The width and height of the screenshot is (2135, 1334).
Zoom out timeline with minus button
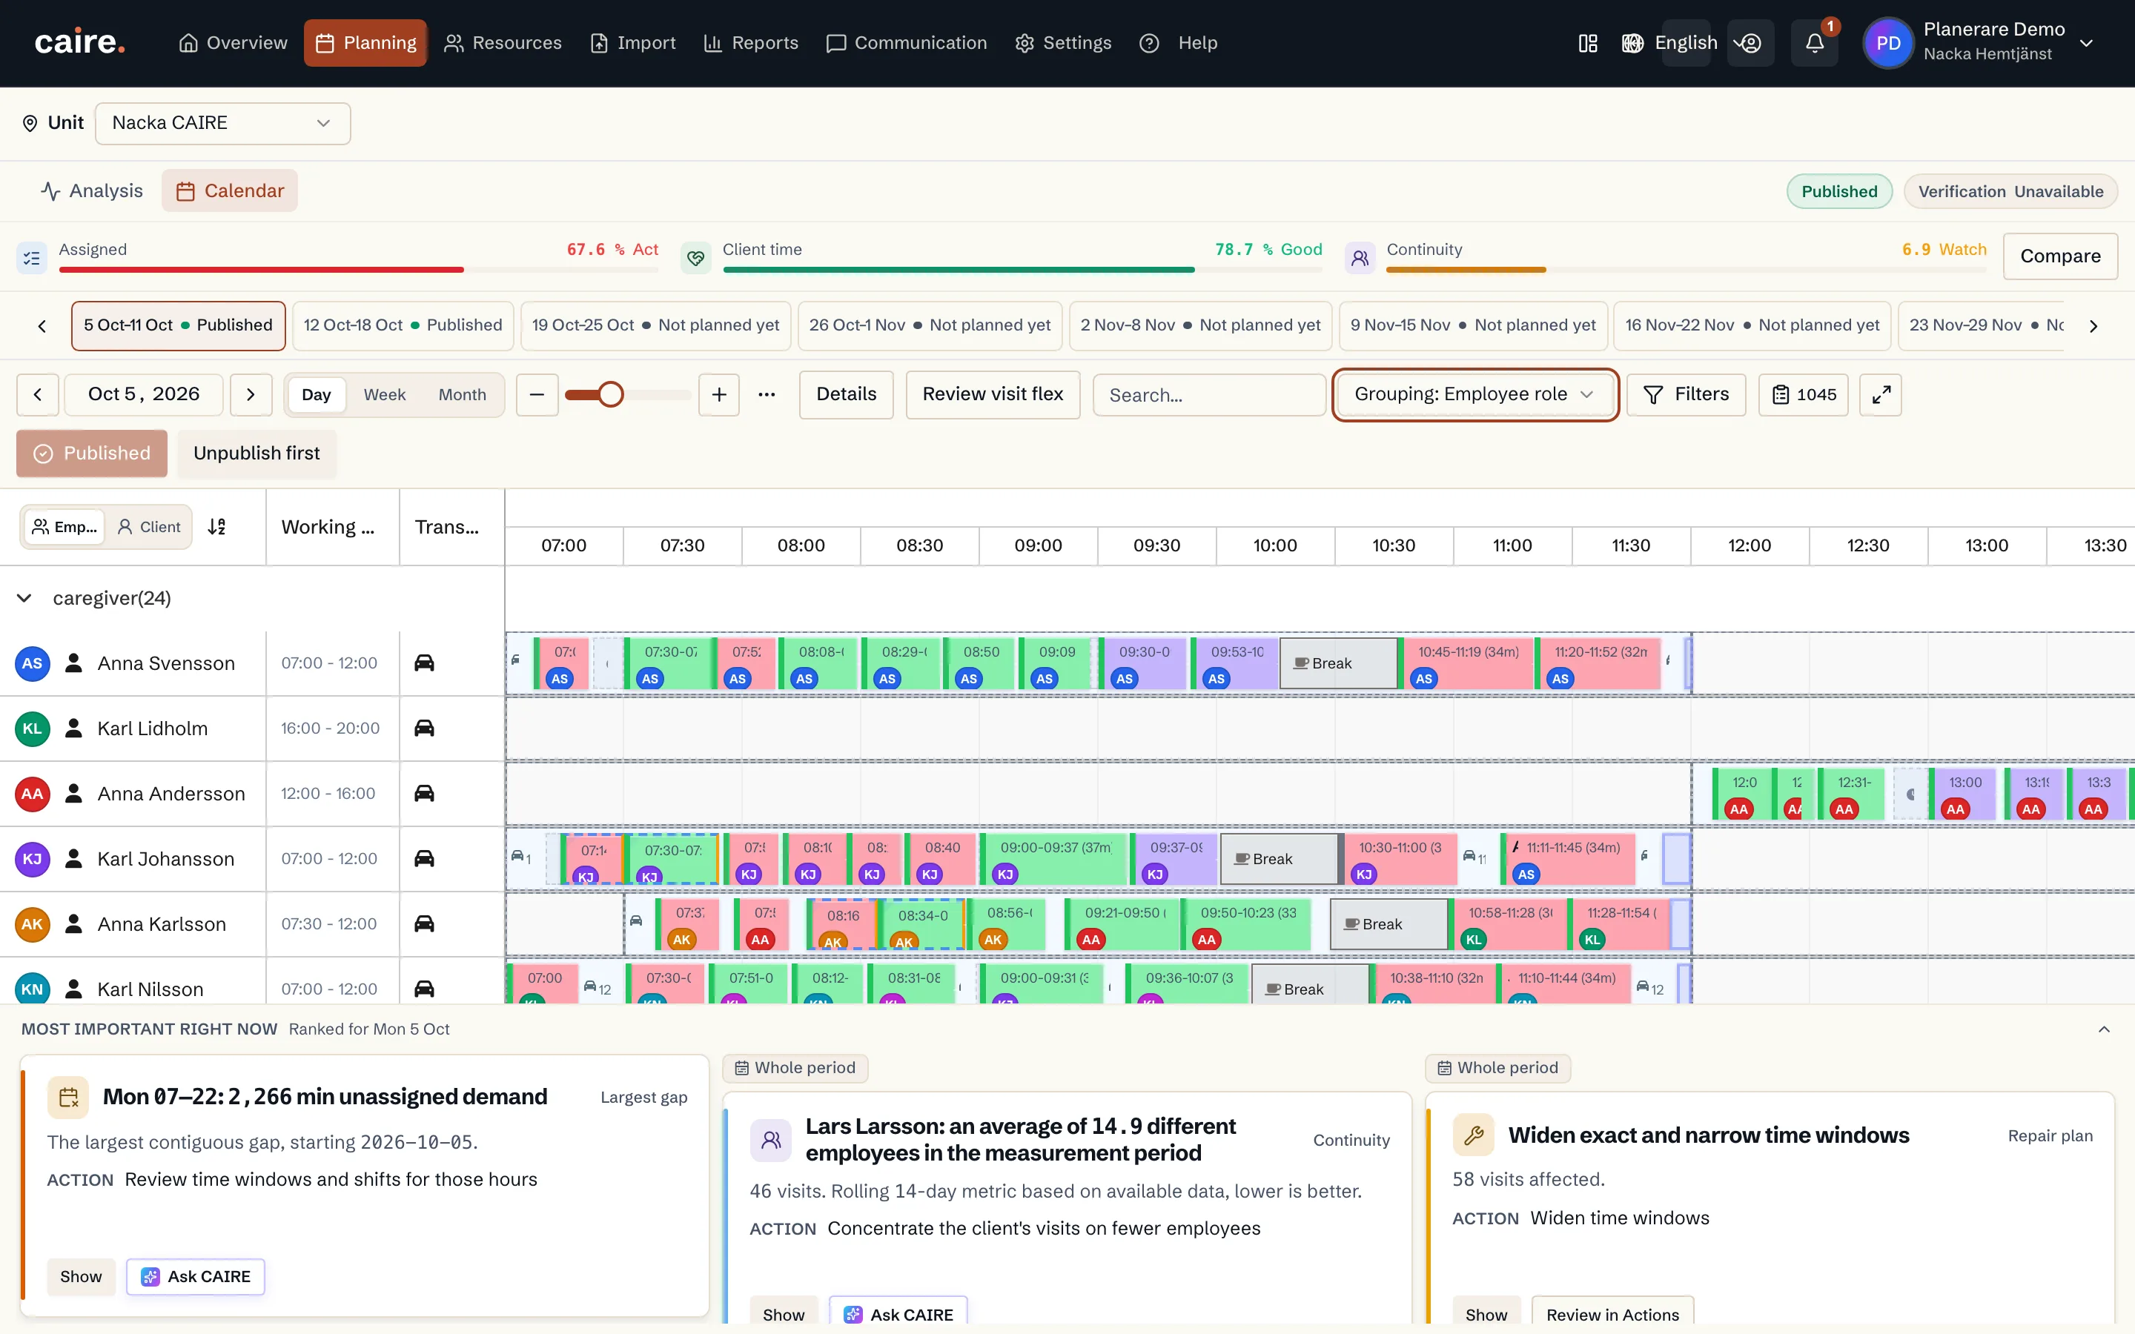[x=537, y=394]
